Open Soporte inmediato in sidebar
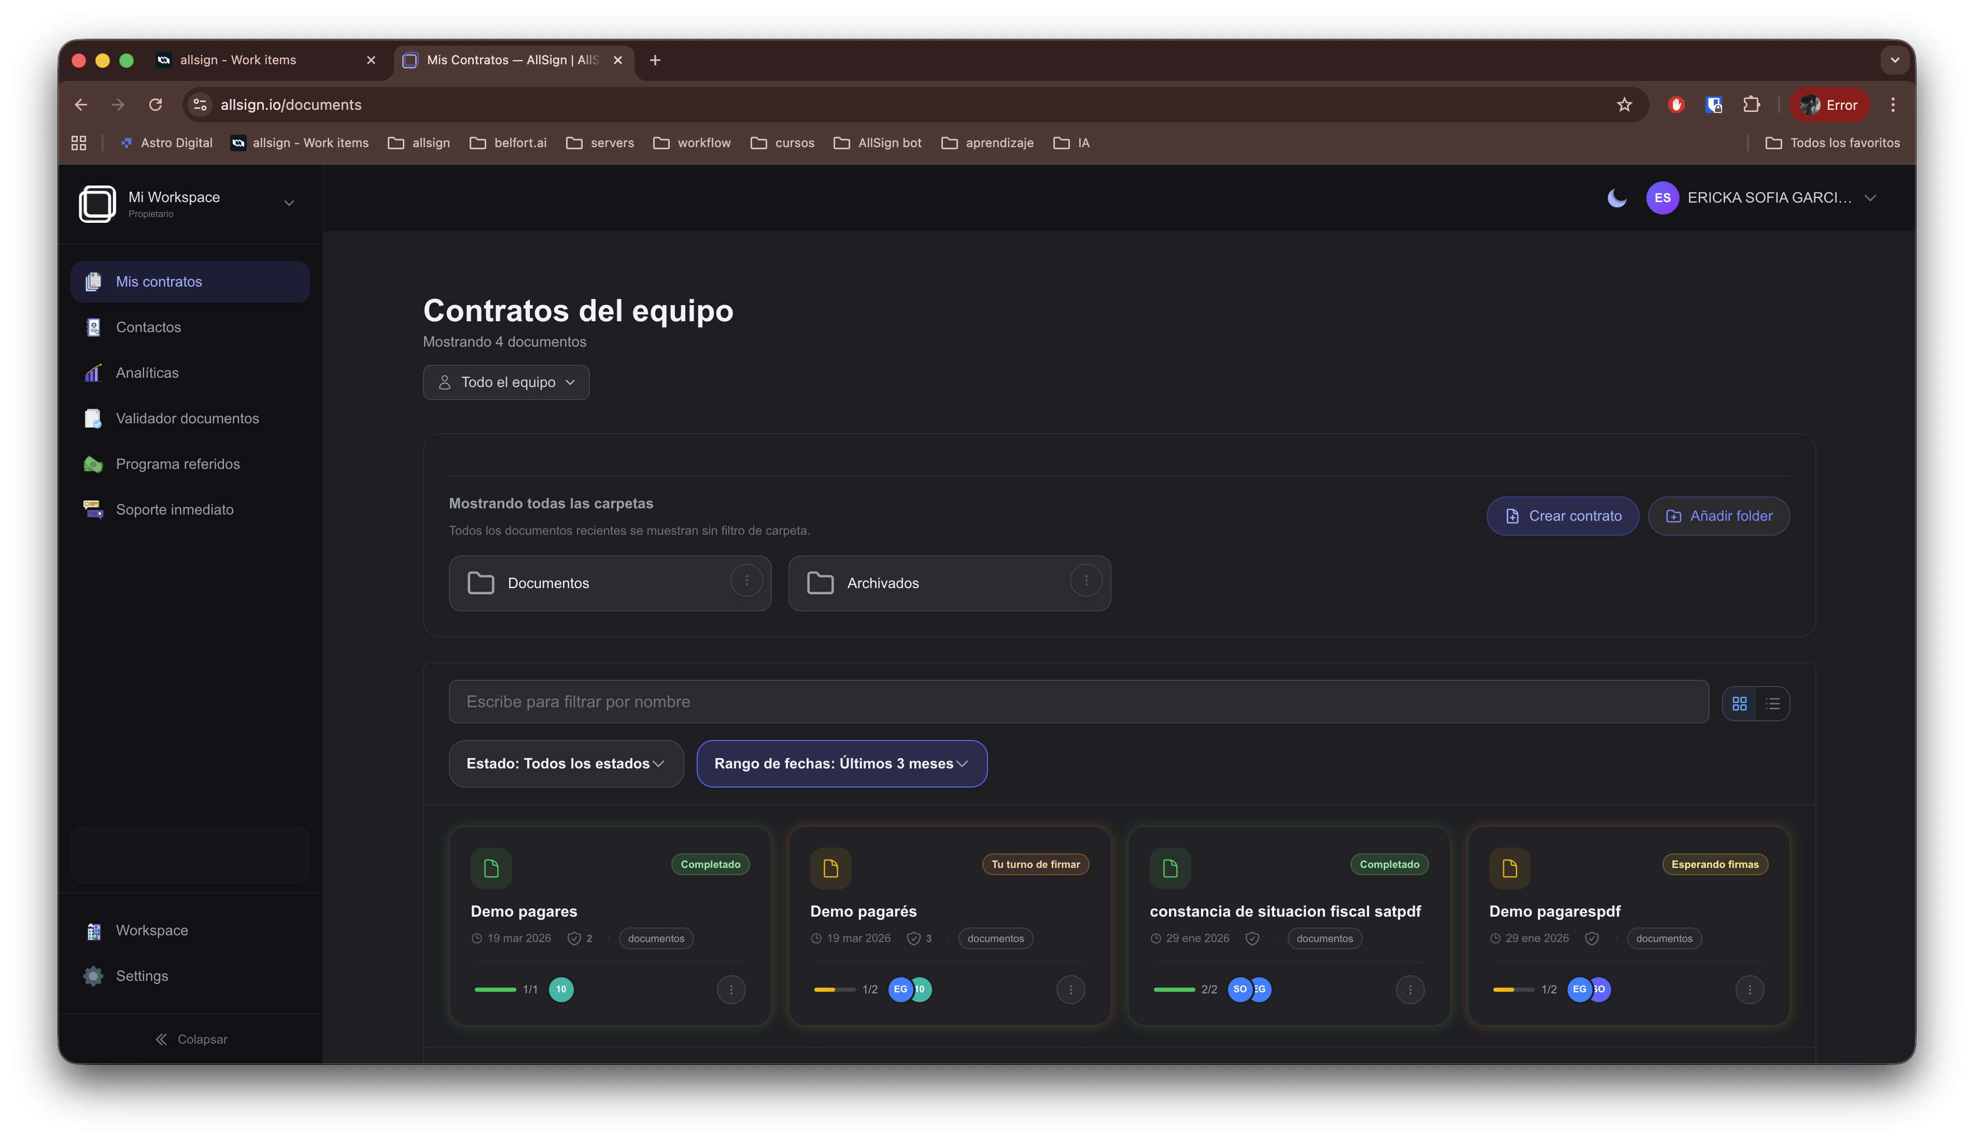1974x1141 pixels. (175, 510)
